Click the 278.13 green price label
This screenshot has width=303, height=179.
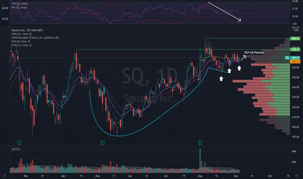pyautogui.click(x=295, y=49)
